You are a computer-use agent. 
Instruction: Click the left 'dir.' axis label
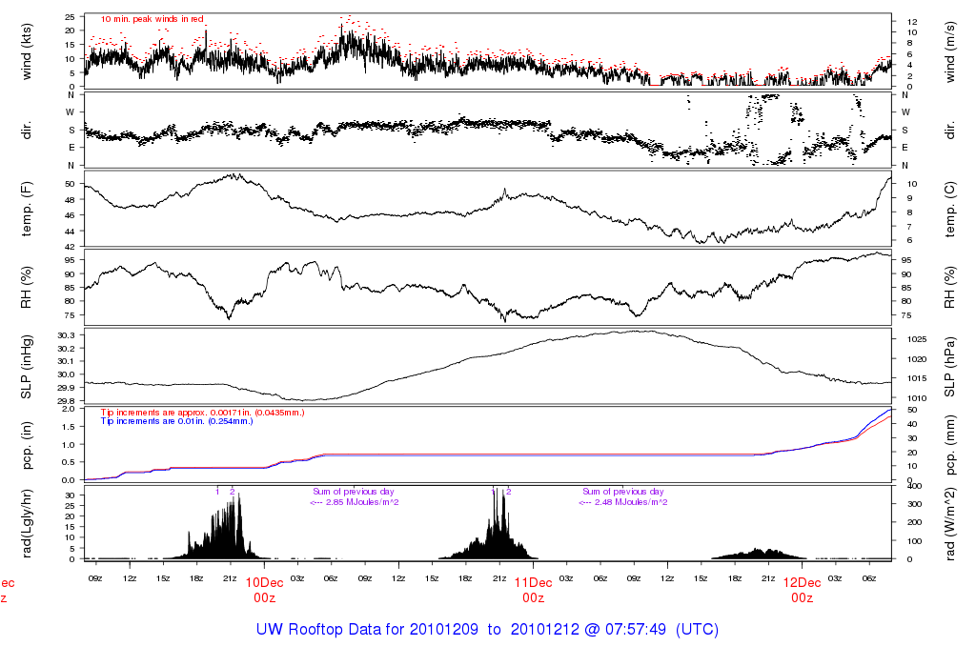click(26, 131)
